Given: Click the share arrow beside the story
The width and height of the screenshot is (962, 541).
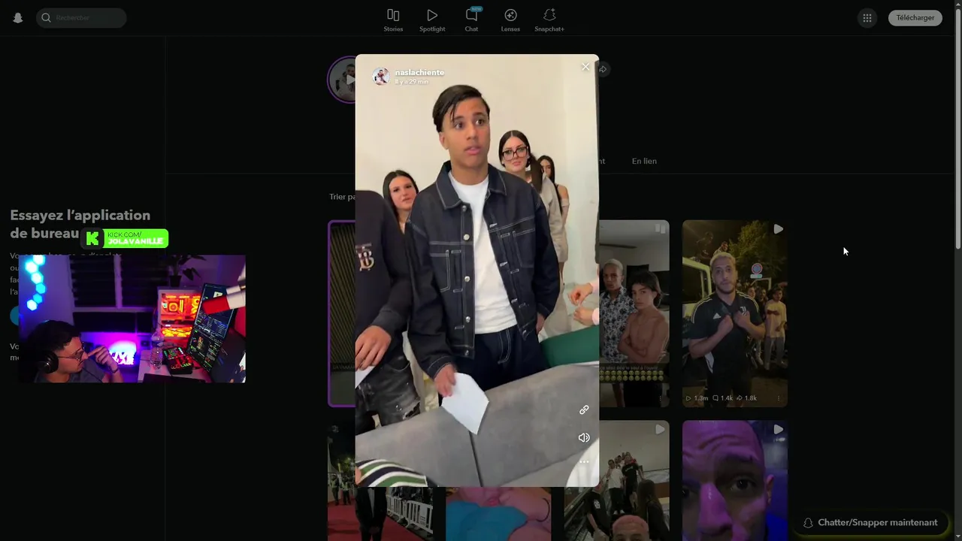Looking at the screenshot, I should pyautogui.click(x=603, y=69).
